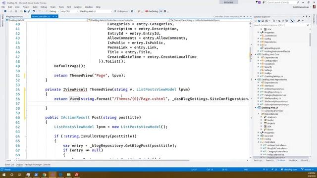This screenshot has height=178, width=317.
Task: Open the Build menu
Action: tap(35, 7)
